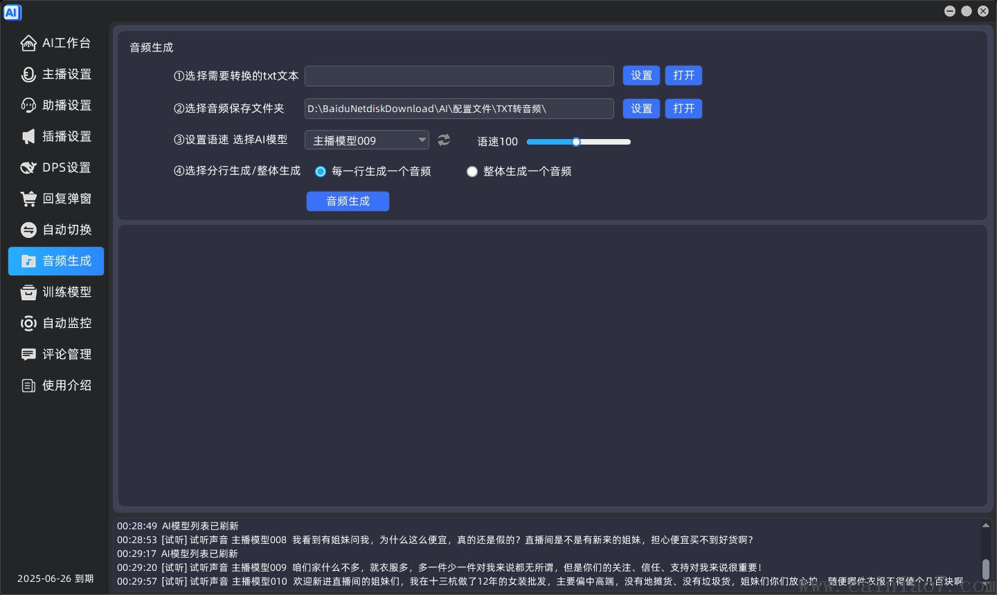Image resolution: width=997 pixels, height=595 pixels.
Task: Open the AI工作台 home panel
Action: [55, 42]
